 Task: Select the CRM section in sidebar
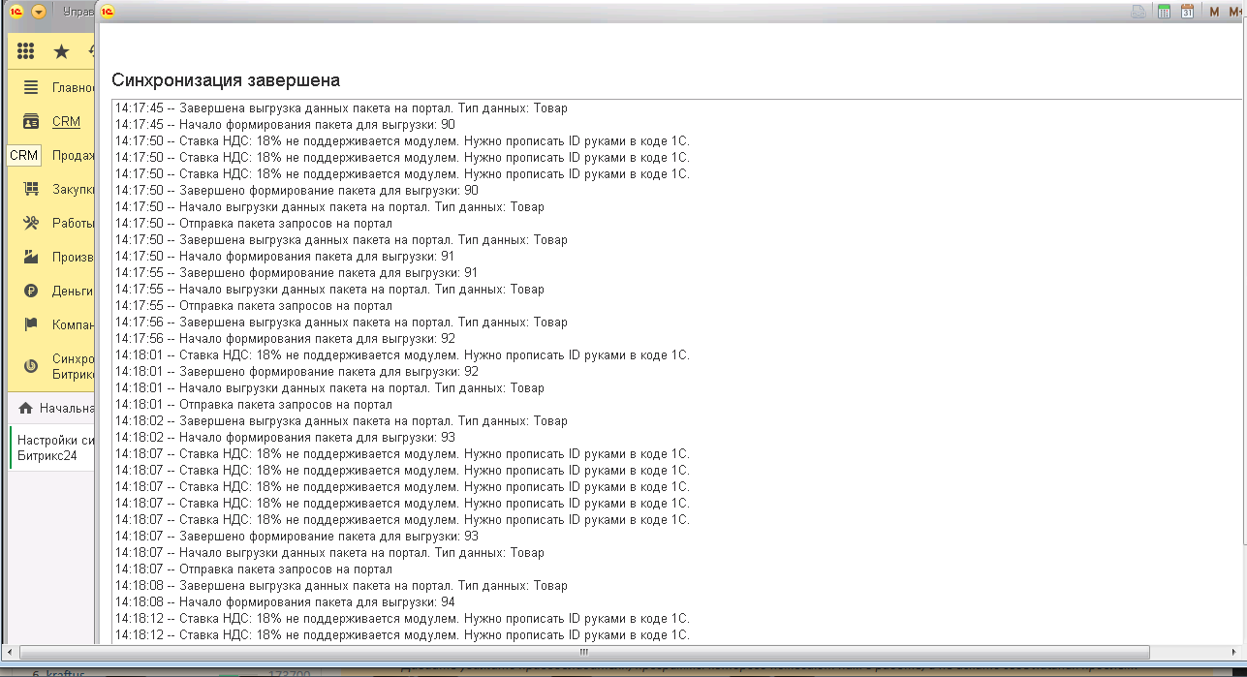[x=66, y=121]
